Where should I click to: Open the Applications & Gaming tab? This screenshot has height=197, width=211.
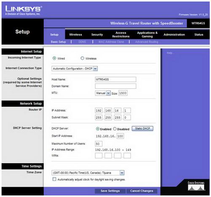click(x=147, y=35)
